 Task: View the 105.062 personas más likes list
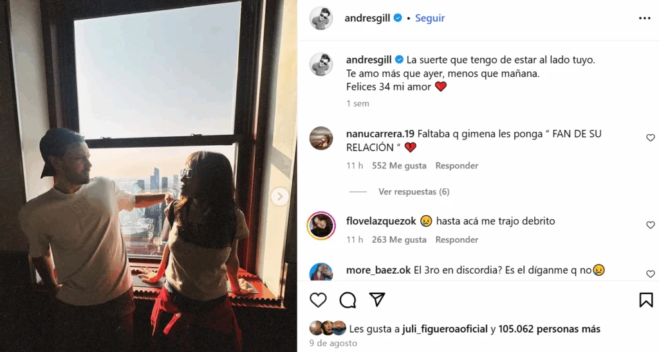click(x=550, y=329)
